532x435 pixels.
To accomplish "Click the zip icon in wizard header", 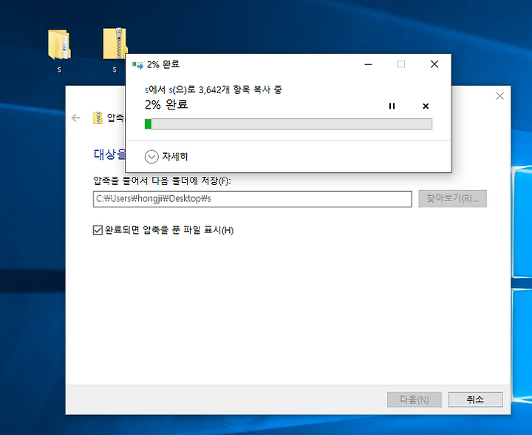I will [98, 118].
